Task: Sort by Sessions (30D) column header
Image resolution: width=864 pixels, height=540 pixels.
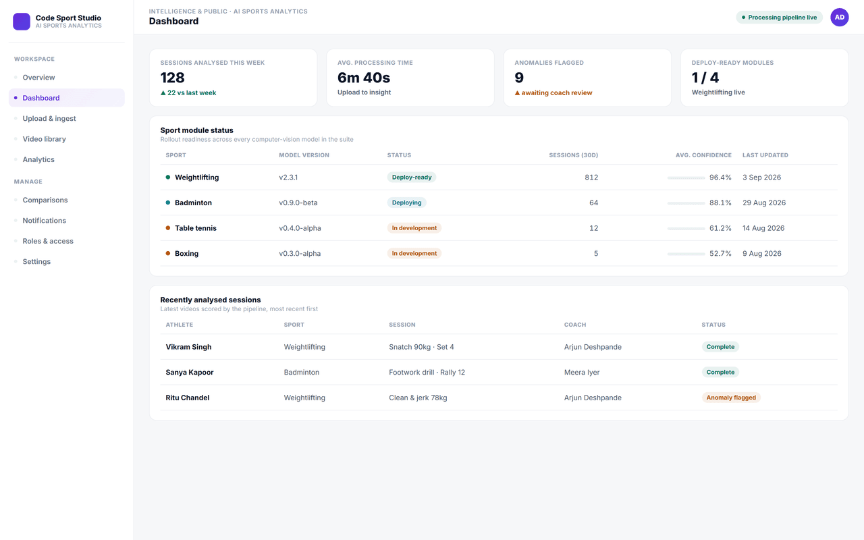Action: (574, 155)
